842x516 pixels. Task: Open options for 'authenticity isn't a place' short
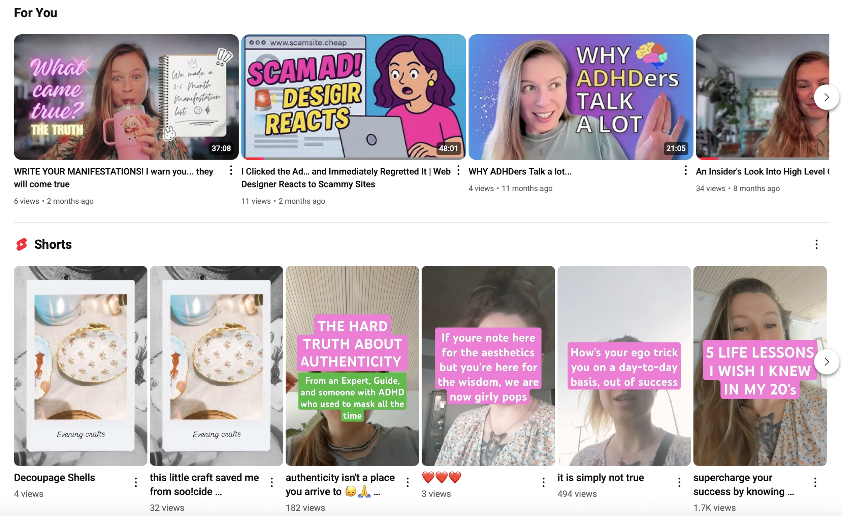(x=407, y=482)
